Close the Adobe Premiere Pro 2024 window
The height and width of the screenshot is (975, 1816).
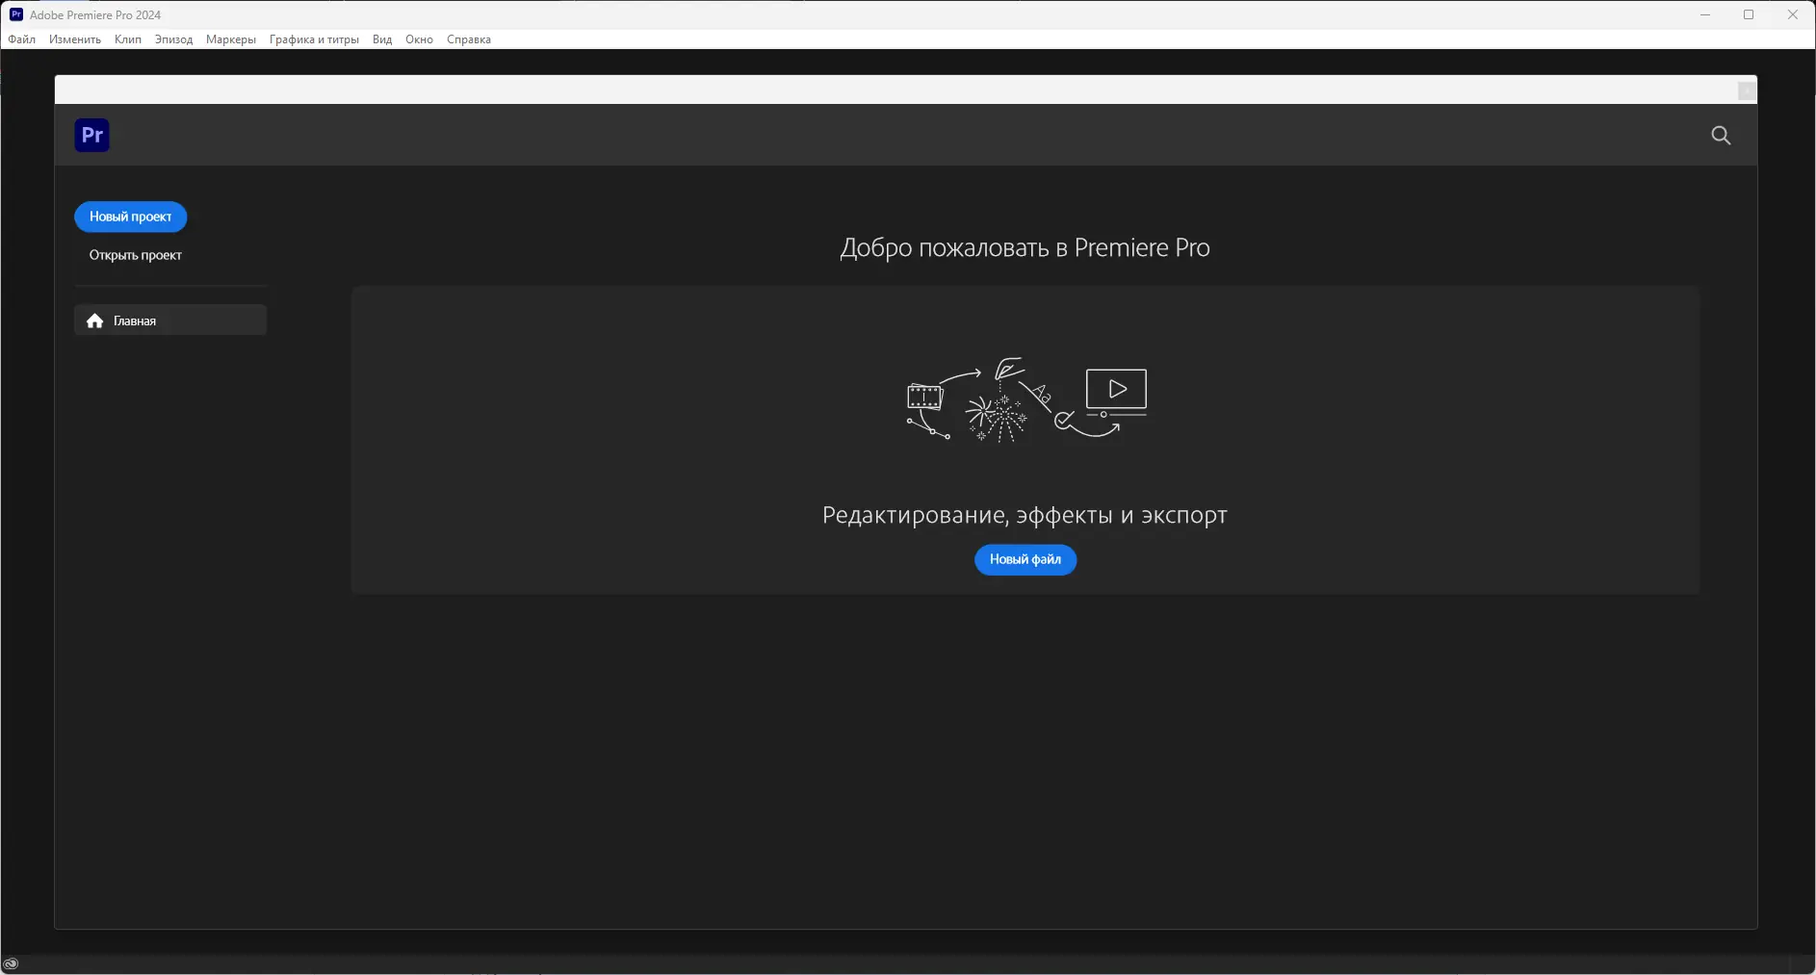(x=1793, y=14)
